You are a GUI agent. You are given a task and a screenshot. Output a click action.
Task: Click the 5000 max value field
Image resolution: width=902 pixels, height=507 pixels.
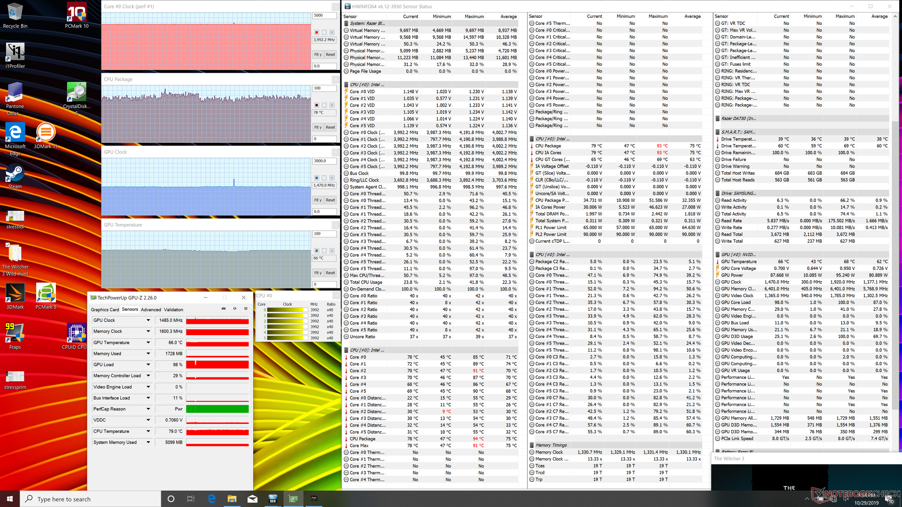[324, 15]
